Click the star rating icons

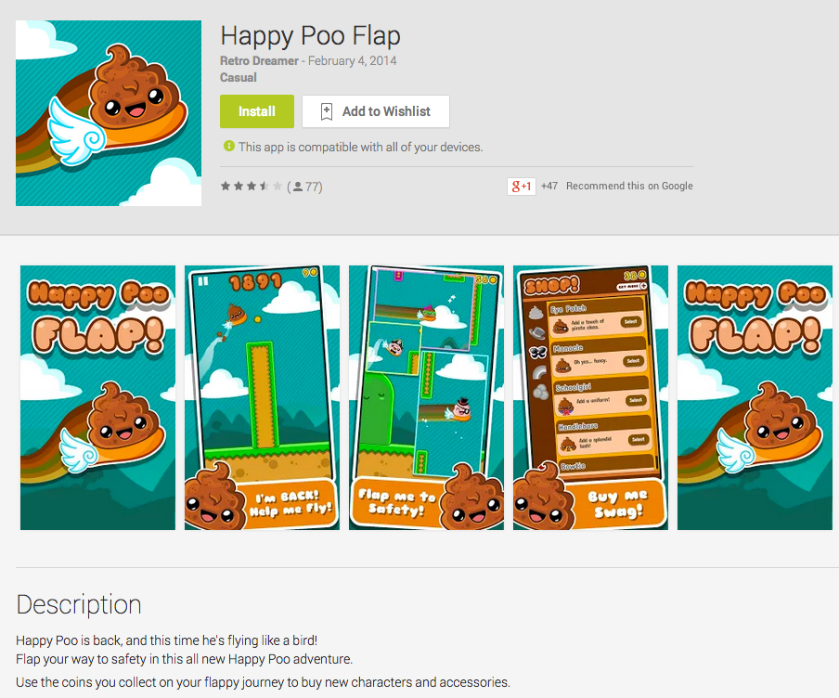pyautogui.click(x=251, y=187)
